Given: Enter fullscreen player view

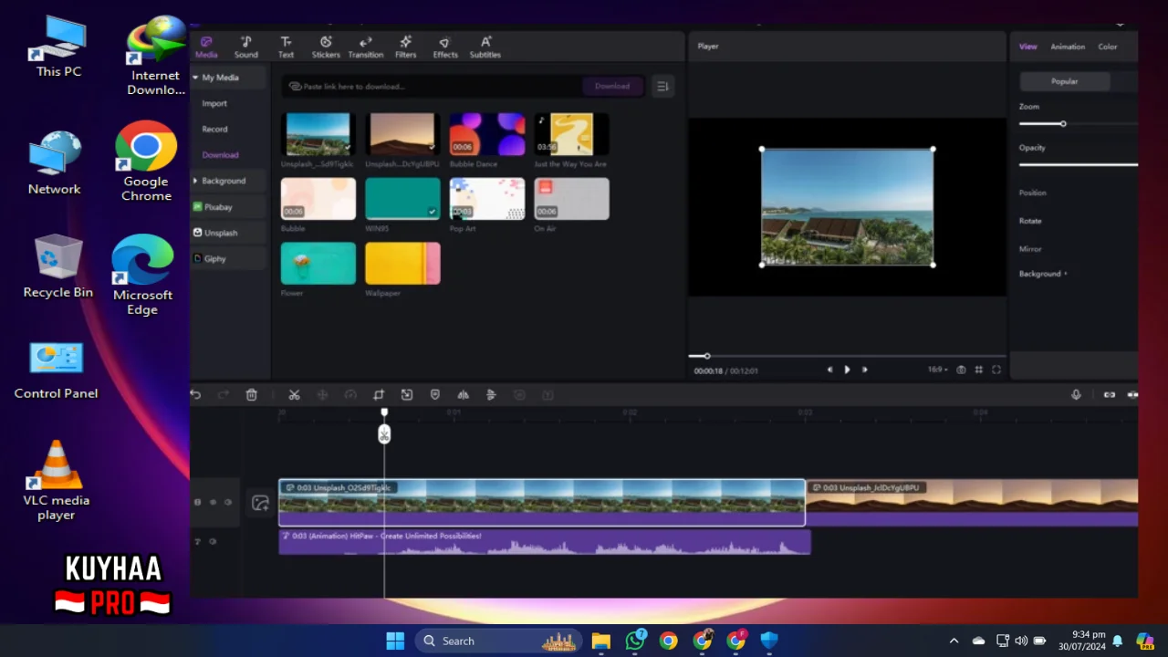Looking at the screenshot, I should 996,370.
